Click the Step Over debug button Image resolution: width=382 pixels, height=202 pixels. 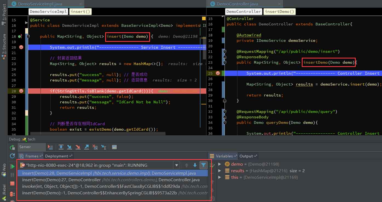coord(61,147)
